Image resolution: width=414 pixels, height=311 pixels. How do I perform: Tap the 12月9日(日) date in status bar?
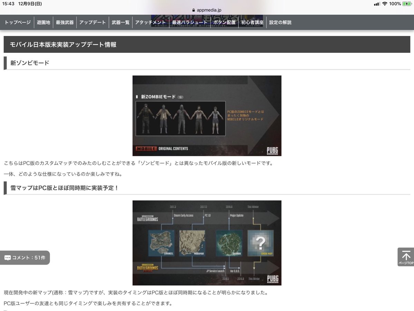pos(30,4)
